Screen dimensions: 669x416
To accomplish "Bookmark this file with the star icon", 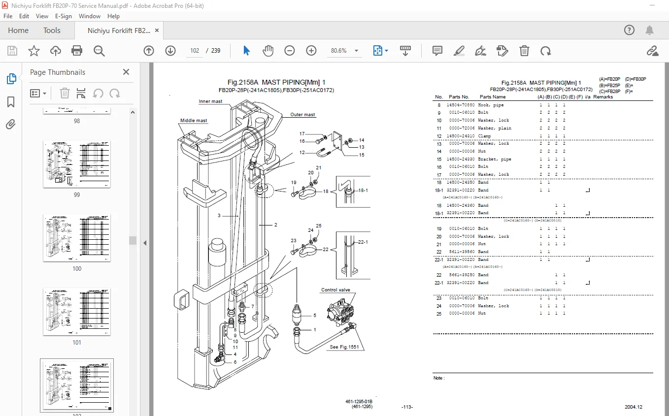I will pyautogui.click(x=34, y=51).
